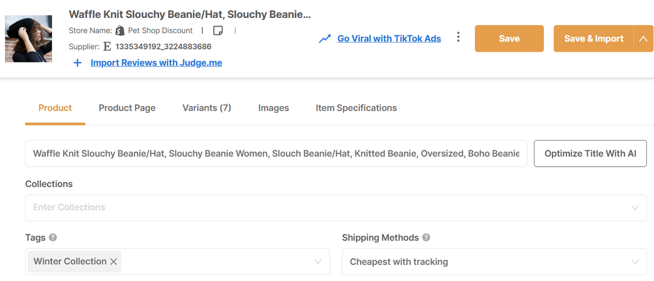Viewport: 654px width, 281px height.
Task: Click the TikTok Ads trending arrow icon
Action: (x=325, y=39)
